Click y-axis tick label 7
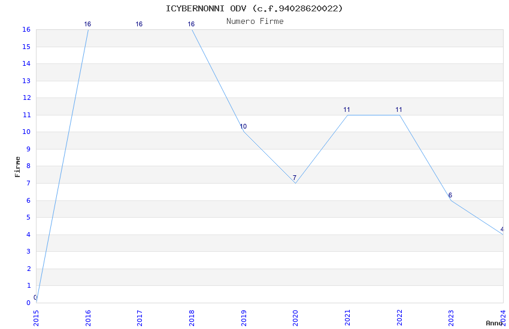This screenshot has height=329, width=509. pos(29,183)
